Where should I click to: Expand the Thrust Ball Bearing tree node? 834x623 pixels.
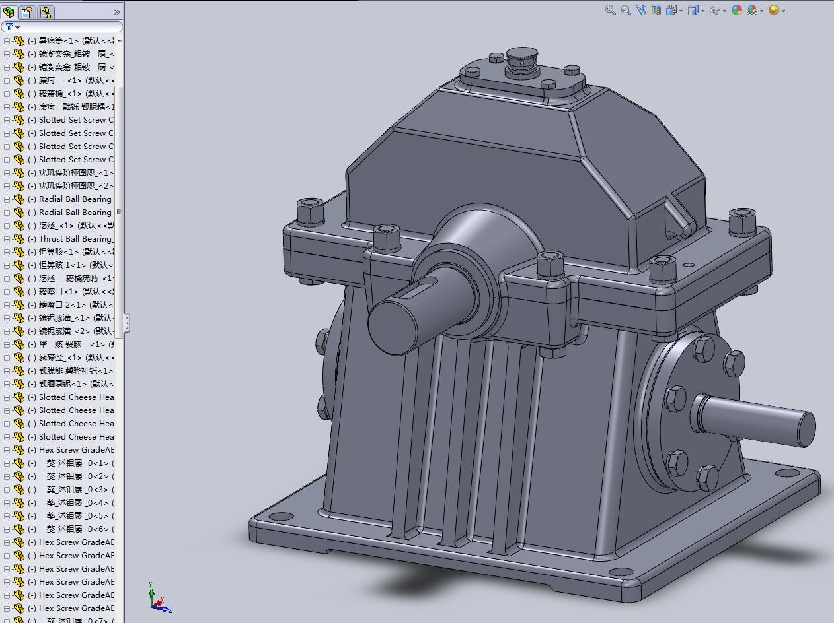[7, 239]
